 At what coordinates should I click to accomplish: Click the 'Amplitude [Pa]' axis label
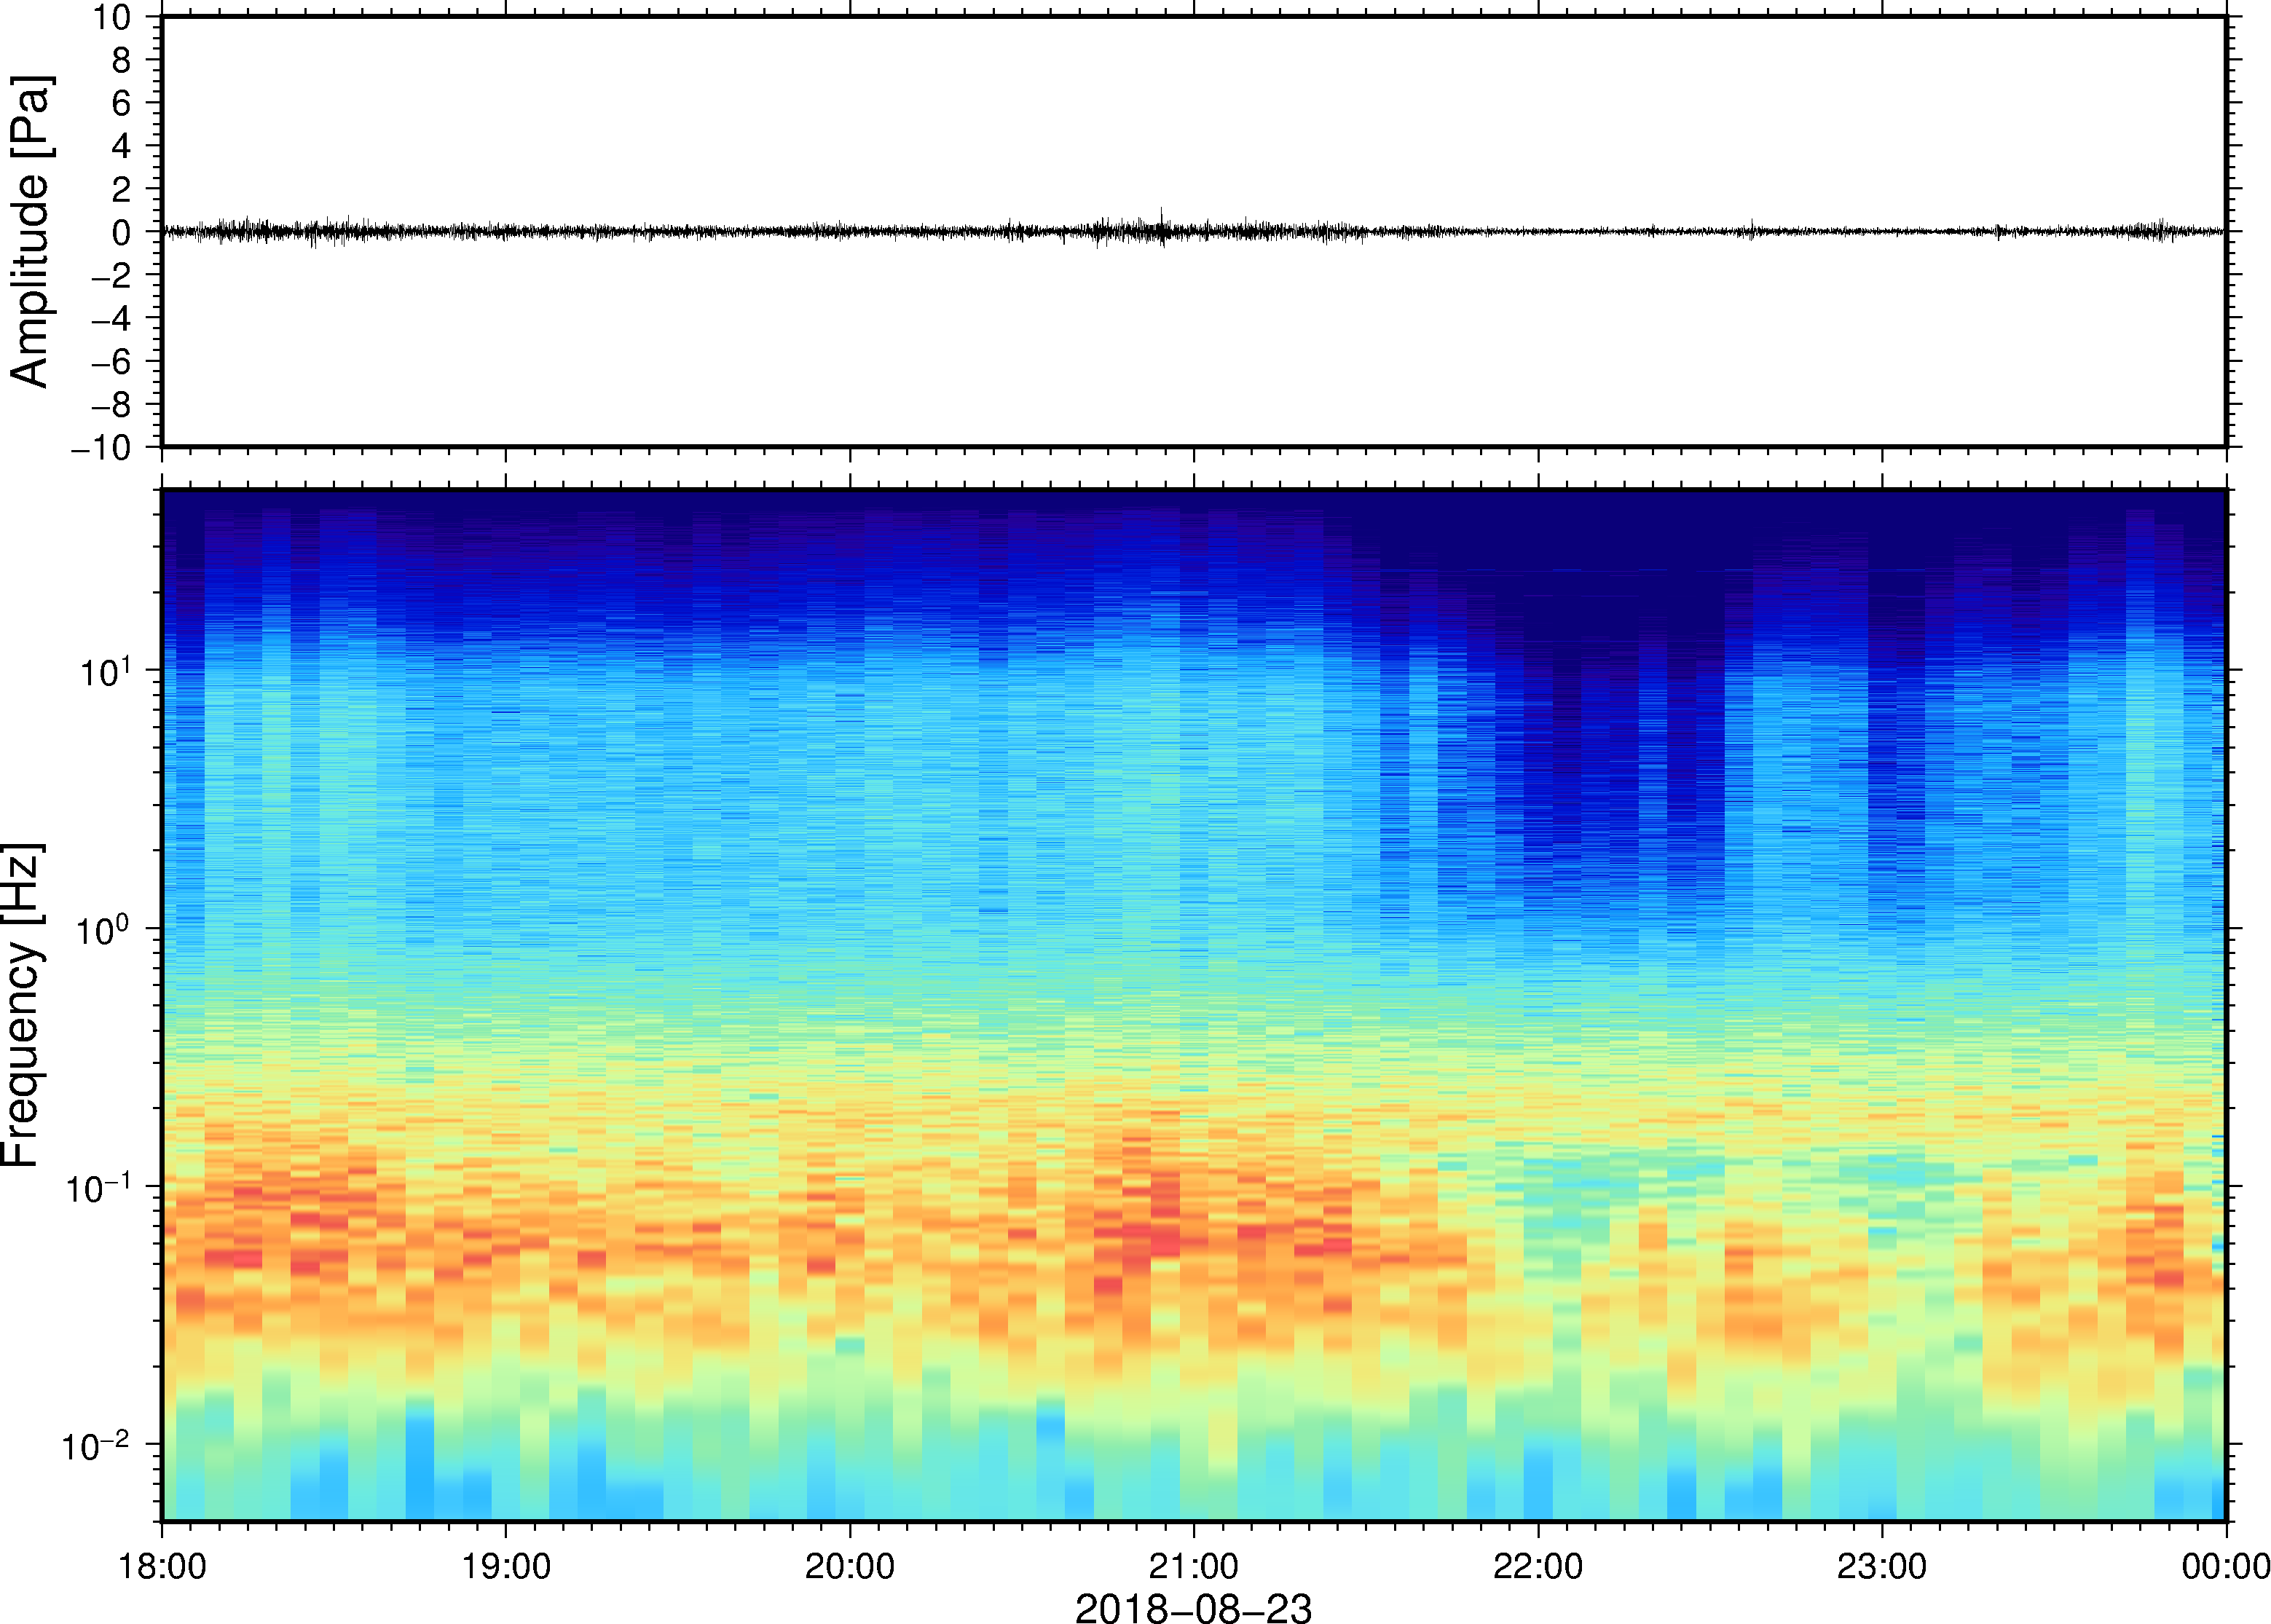30,232
